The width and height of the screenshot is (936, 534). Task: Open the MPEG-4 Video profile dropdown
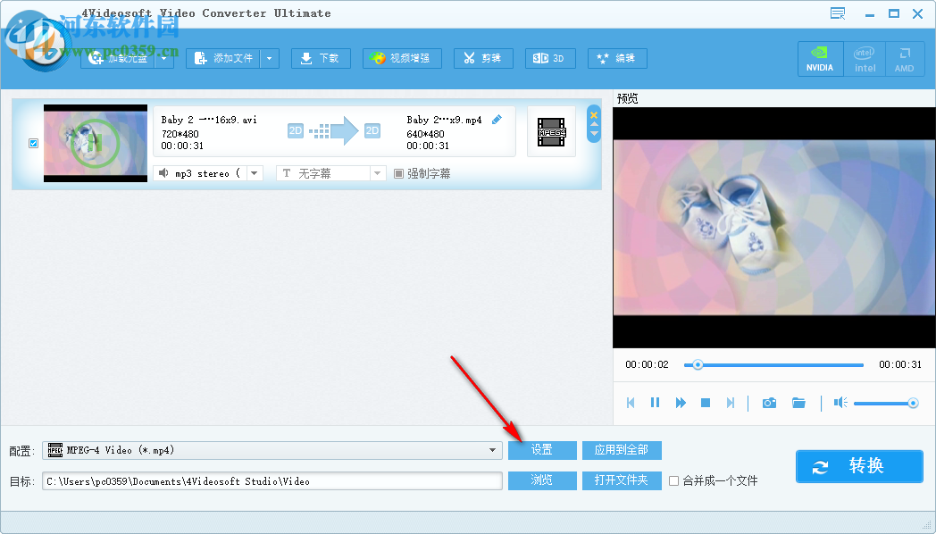[x=493, y=450]
